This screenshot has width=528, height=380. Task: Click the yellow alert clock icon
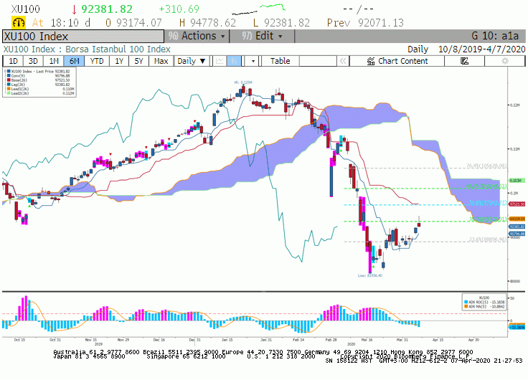(x=19, y=22)
